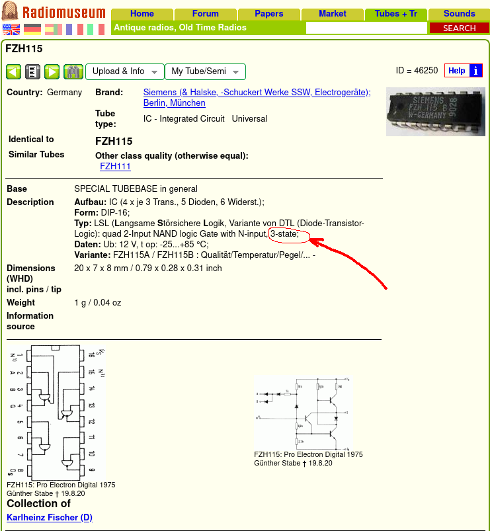
Task: Follow the Karlheinz Fischer (D) link
Action: click(50, 517)
